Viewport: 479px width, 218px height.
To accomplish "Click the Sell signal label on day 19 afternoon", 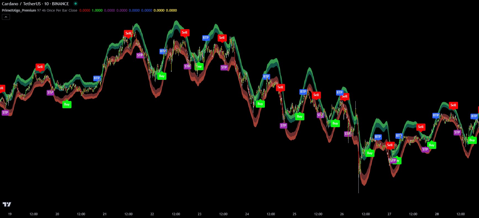I will pos(40,67).
